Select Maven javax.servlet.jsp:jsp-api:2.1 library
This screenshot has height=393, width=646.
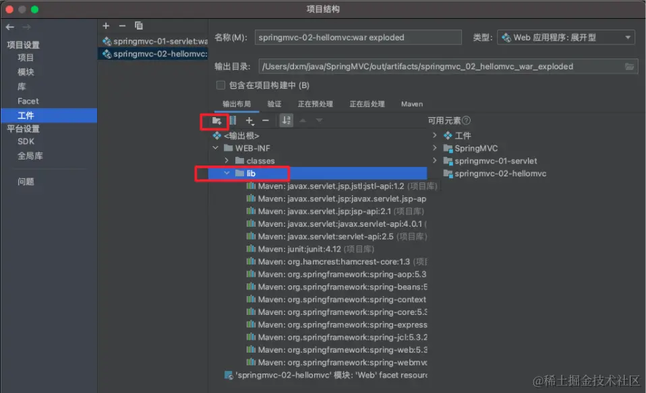pos(335,211)
